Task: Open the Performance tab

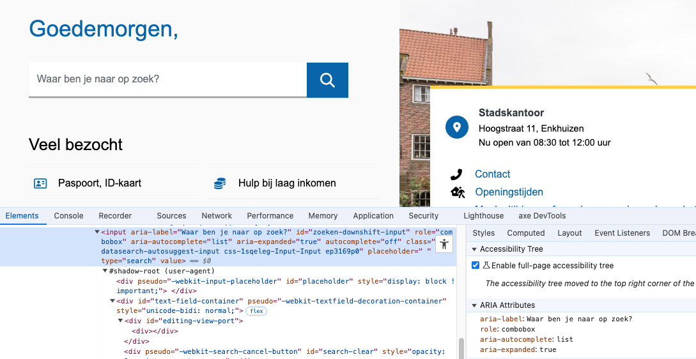Action: [270, 216]
